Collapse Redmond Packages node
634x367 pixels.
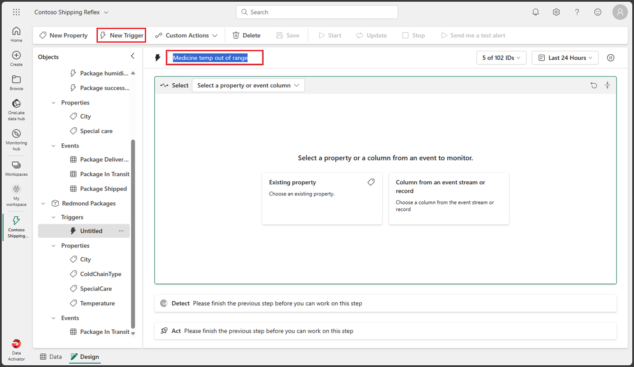click(43, 204)
